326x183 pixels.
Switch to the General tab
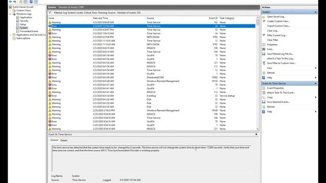tap(55, 140)
